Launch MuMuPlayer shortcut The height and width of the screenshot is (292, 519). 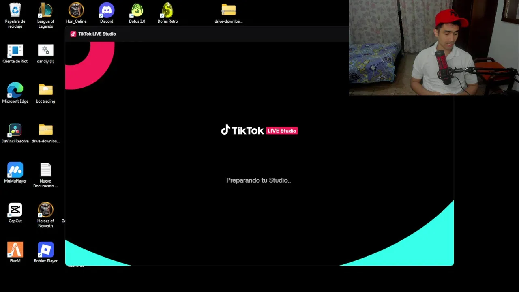(x=15, y=173)
